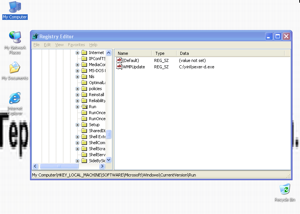Click tree horizontal scroll left arrow
The image size is (300, 214).
coord(35,166)
